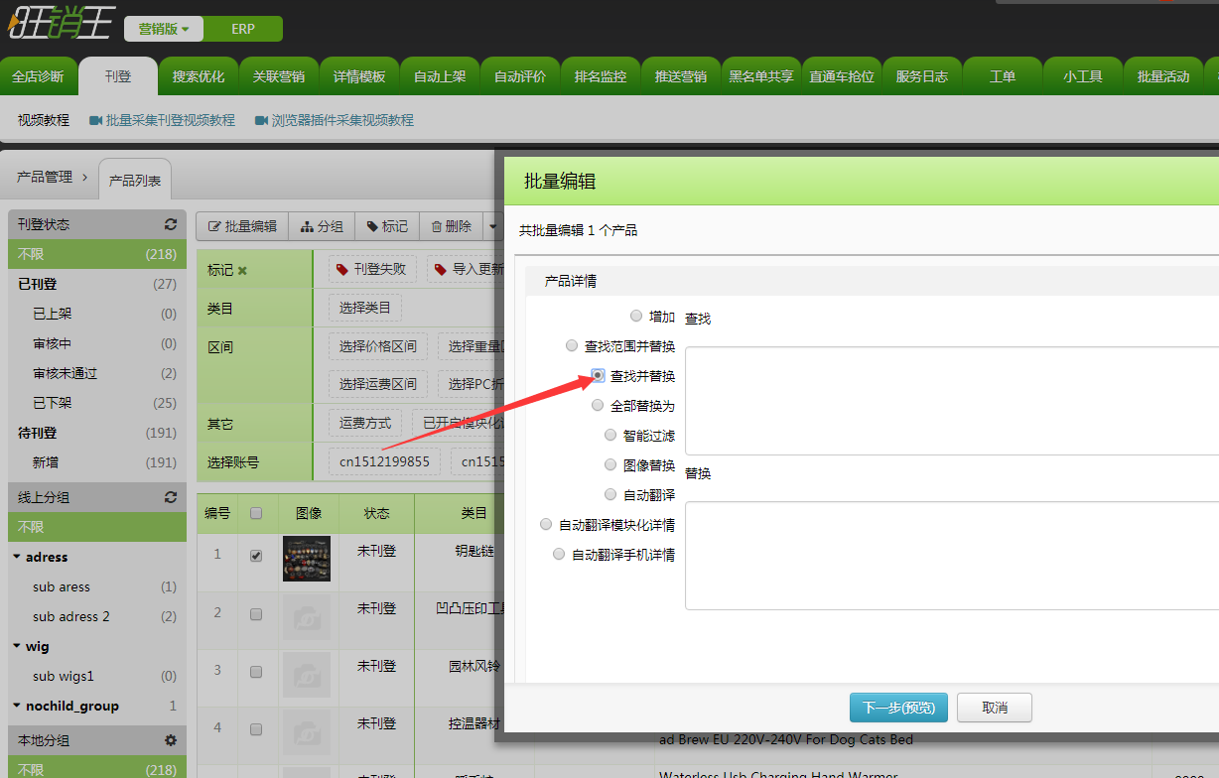Open the keychain product thumbnail in row 1
1219x778 pixels.
[307, 559]
